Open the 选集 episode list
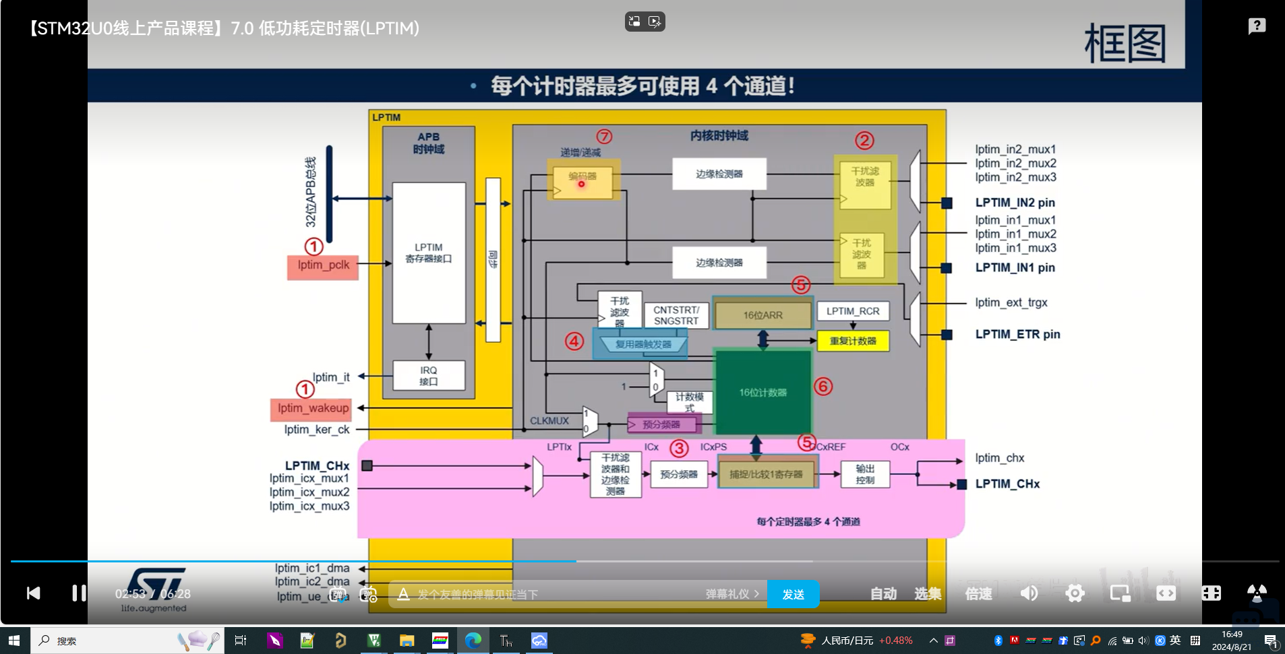 928,593
